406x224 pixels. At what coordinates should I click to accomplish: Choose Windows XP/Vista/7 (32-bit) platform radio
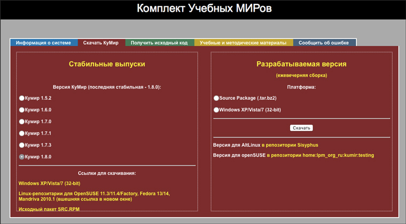coord(216,110)
